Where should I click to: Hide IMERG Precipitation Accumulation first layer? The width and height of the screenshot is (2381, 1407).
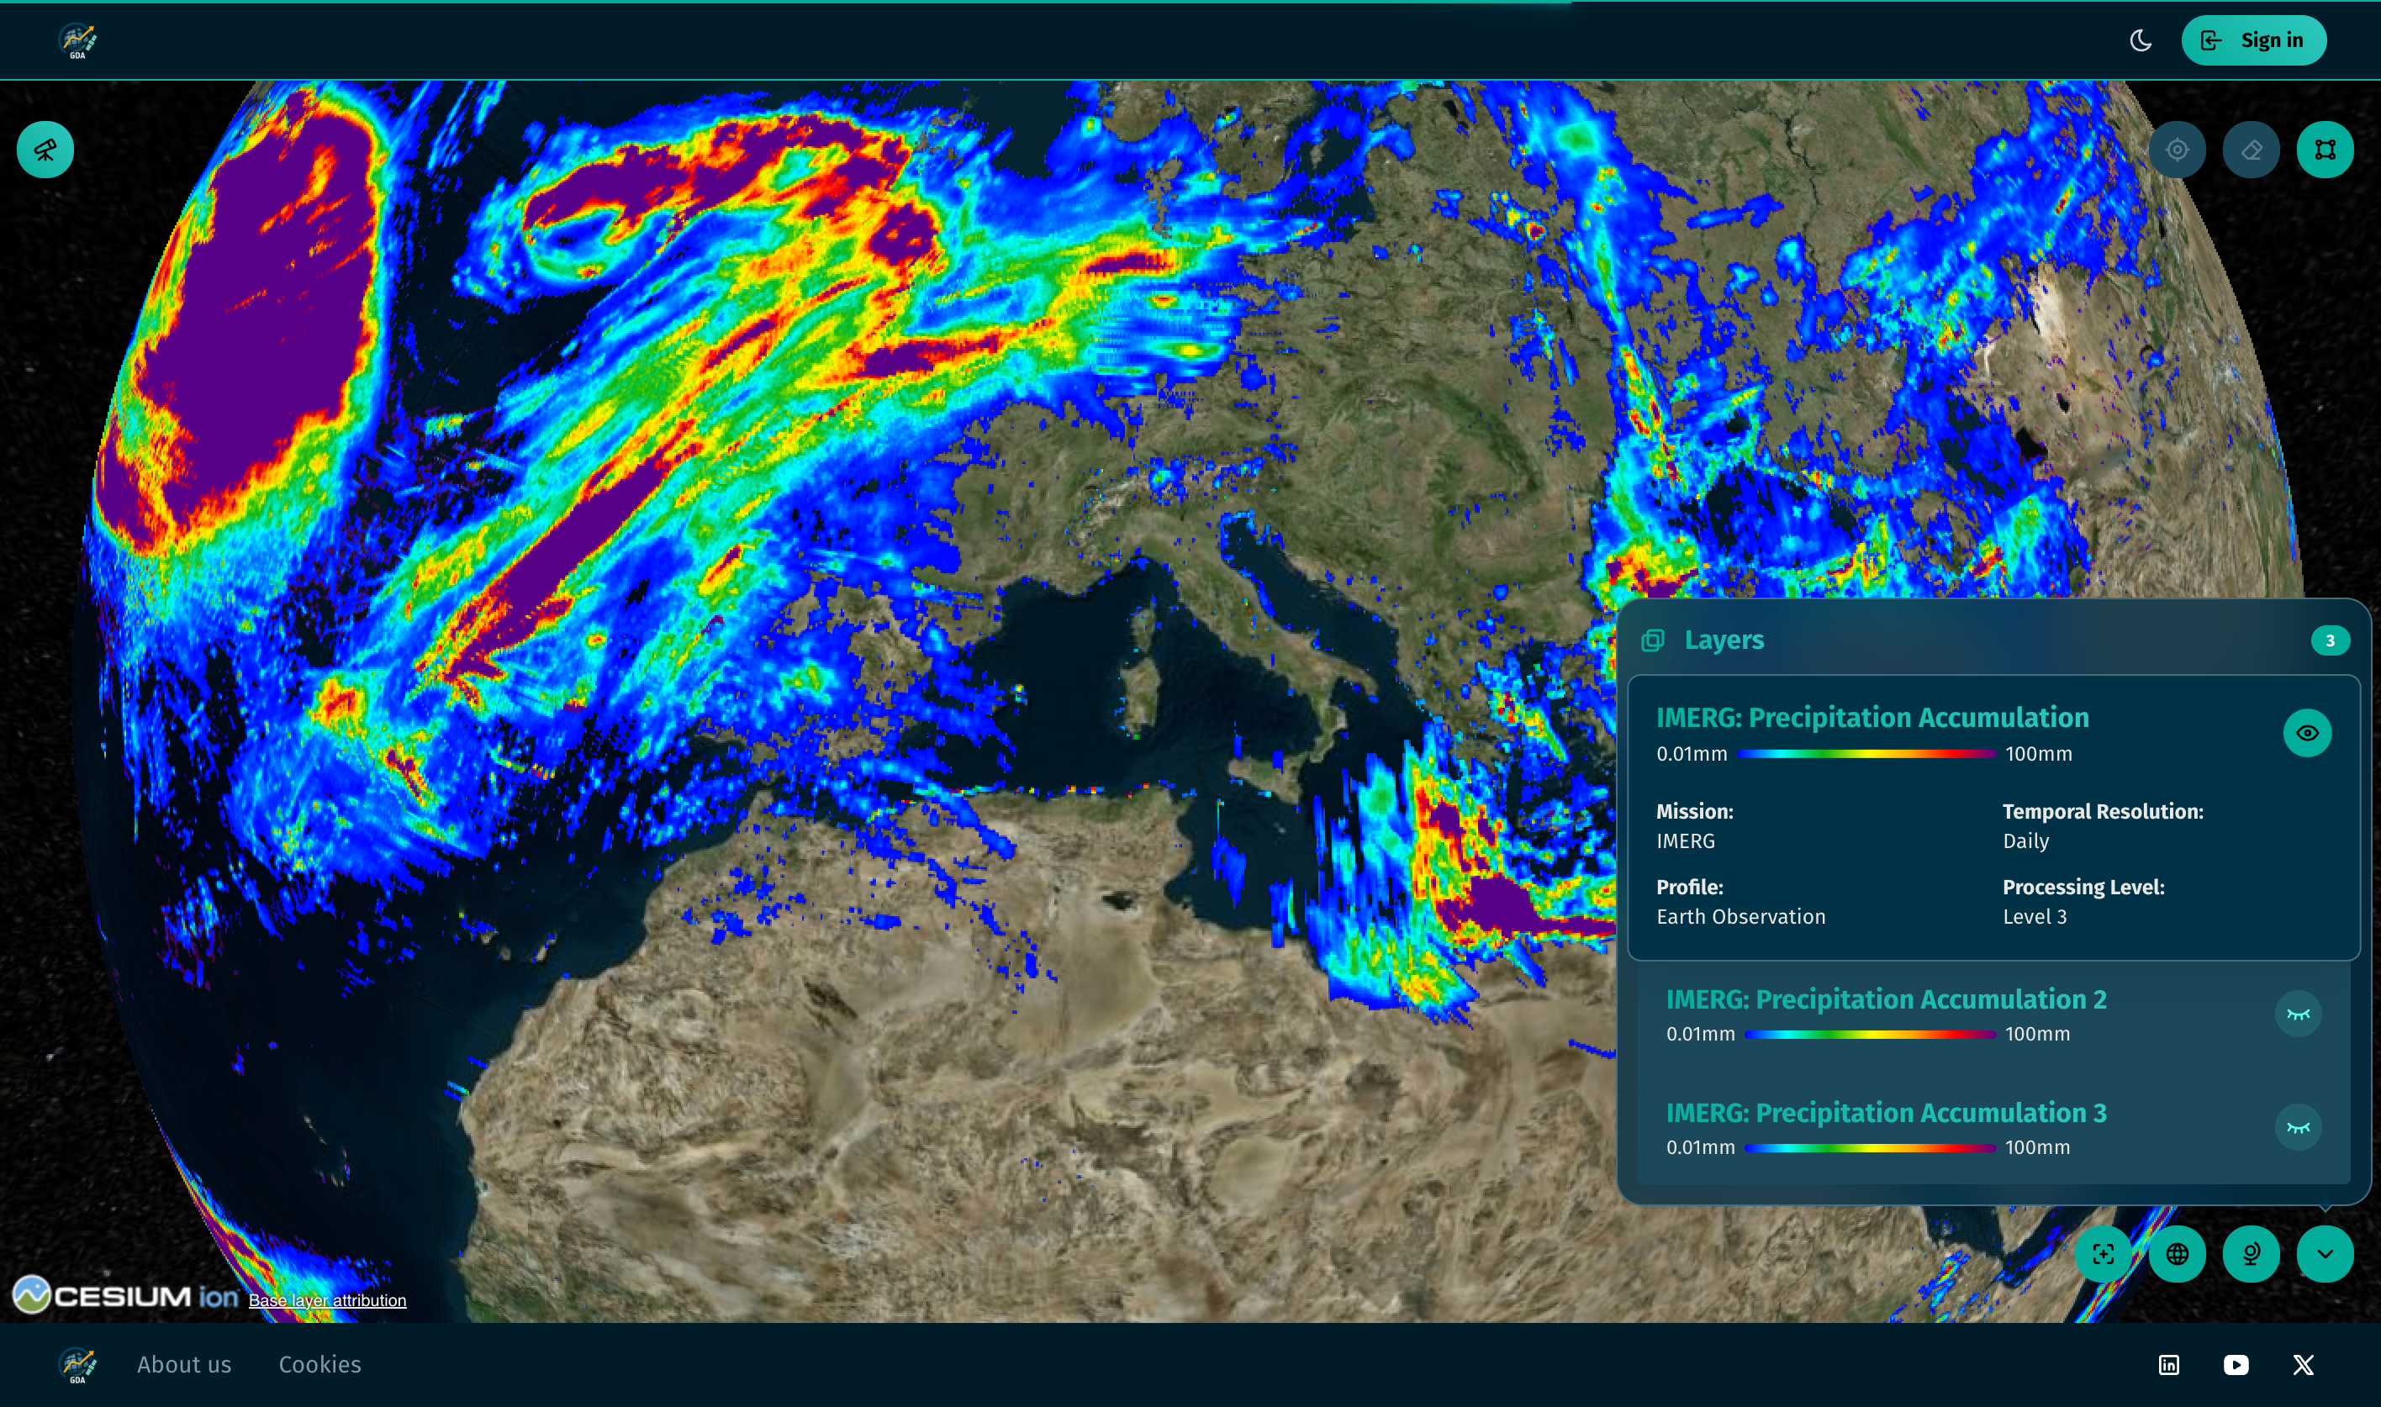[x=2307, y=733]
